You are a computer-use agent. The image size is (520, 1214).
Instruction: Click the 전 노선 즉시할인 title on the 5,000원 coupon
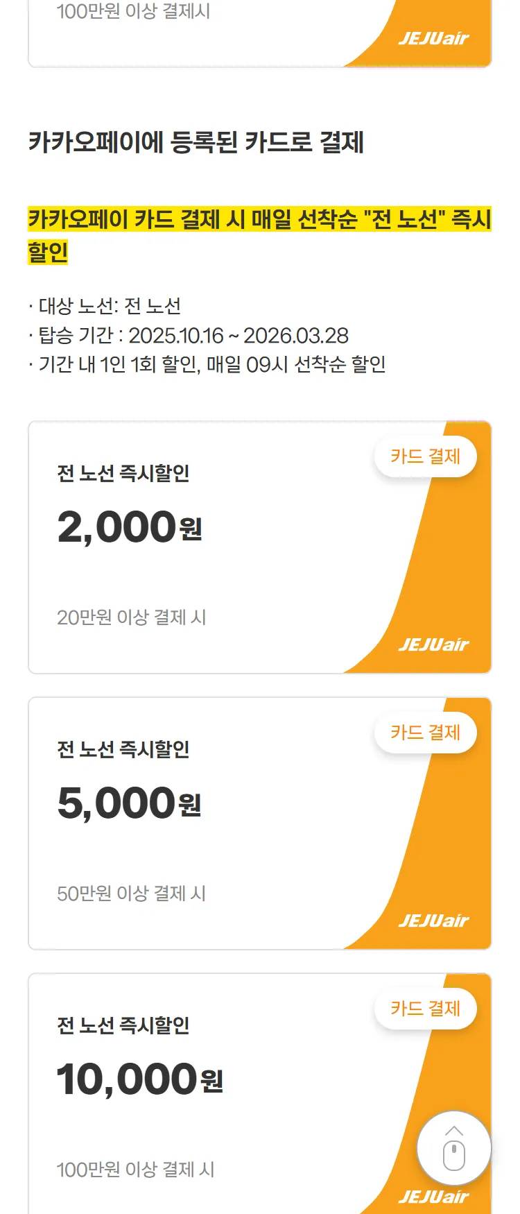point(123,749)
